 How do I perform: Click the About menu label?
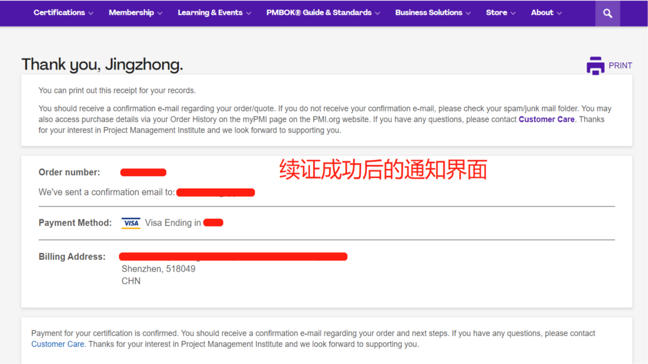point(542,13)
